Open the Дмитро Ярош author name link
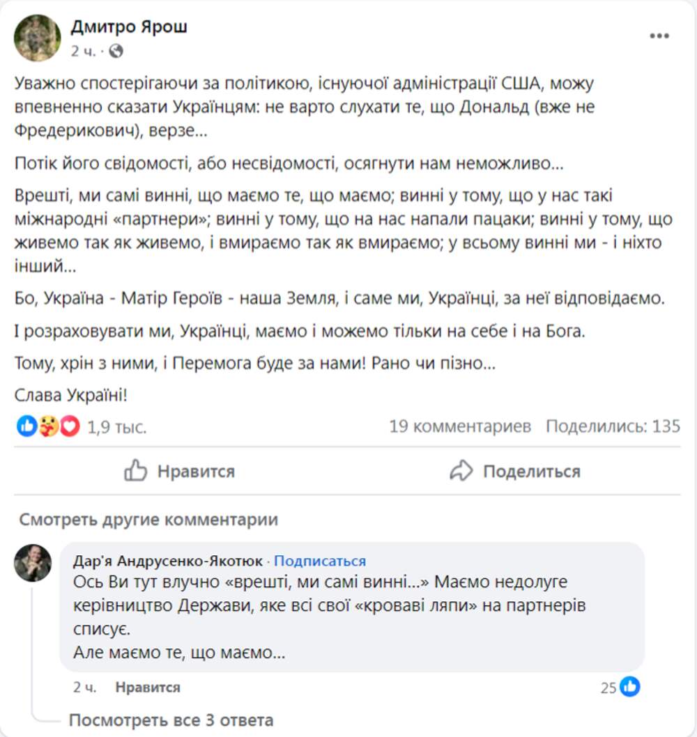The height and width of the screenshot is (737, 697). pyautogui.click(x=129, y=27)
